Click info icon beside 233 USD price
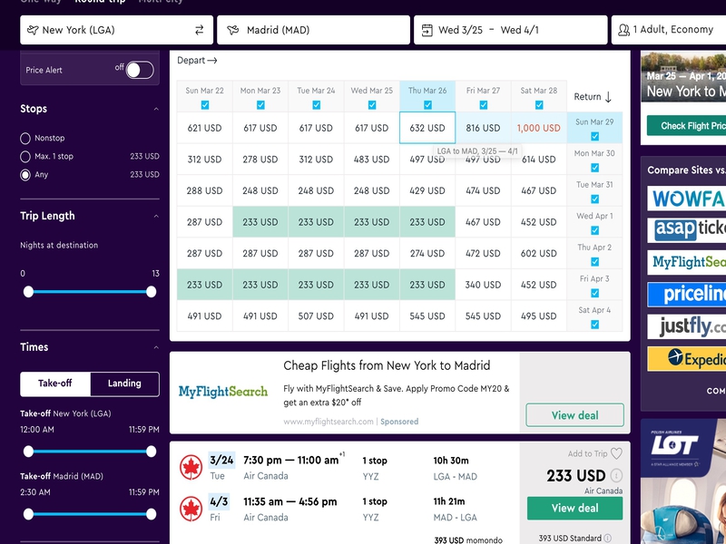The image size is (726, 544). (x=616, y=475)
